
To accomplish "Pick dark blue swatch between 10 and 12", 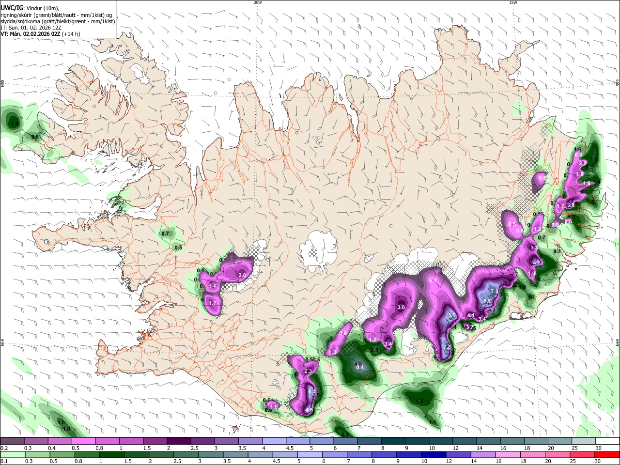I will 433,455.
